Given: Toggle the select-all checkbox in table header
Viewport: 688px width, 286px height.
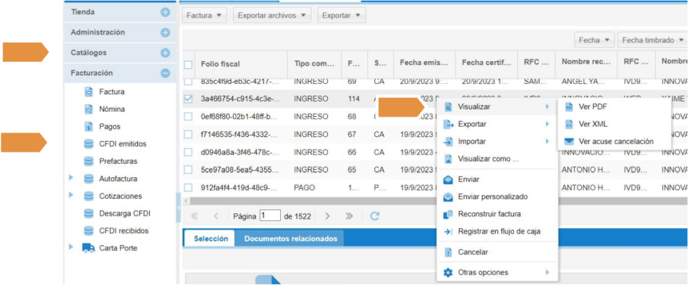Looking at the screenshot, I should (x=188, y=64).
